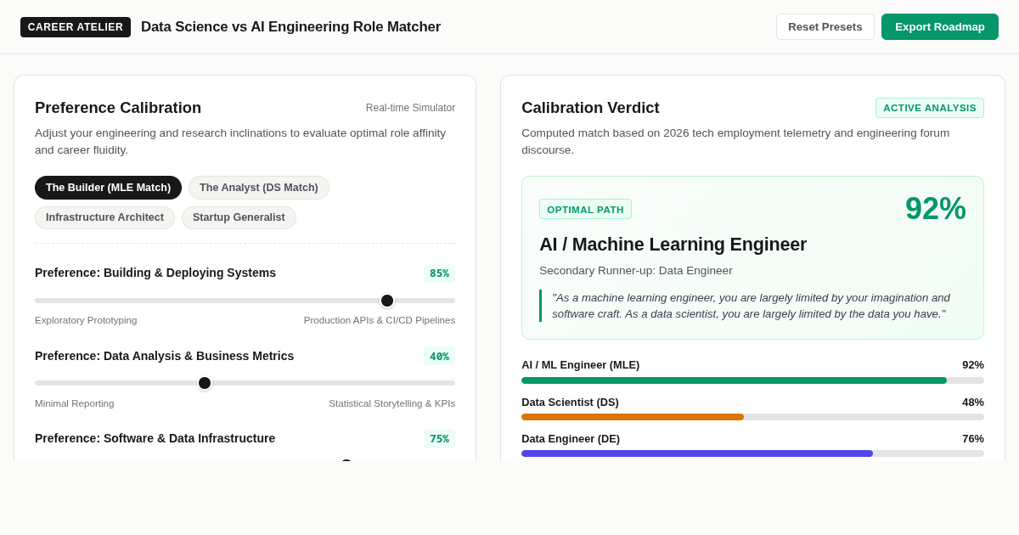
Task: Click the OPTIMAL PATH badge
Action: (585, 209)
